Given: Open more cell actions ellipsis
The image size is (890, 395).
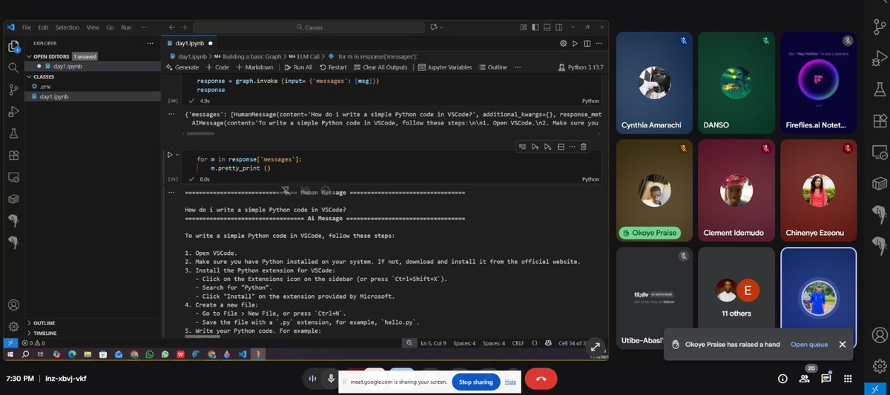Looking at the screenshot, I should (x=572, y=147).
